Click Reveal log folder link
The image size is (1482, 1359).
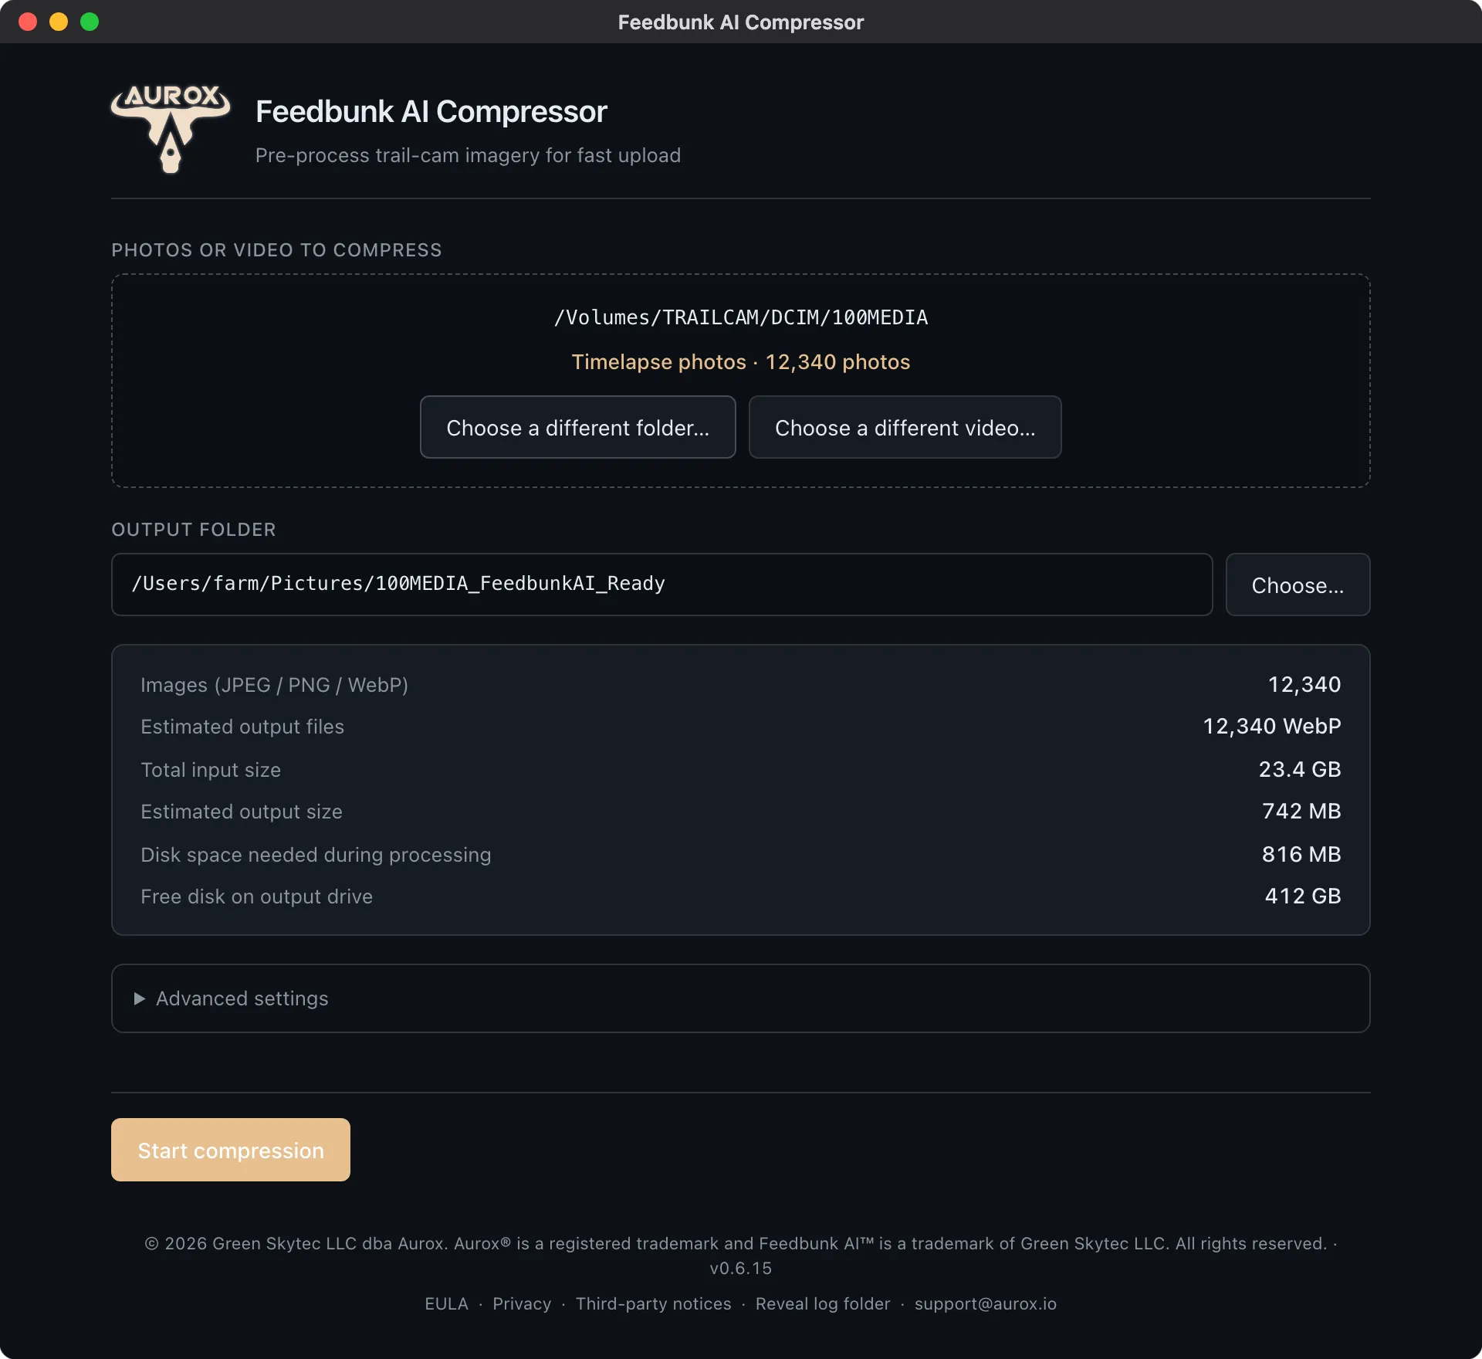click(823, 1303)
